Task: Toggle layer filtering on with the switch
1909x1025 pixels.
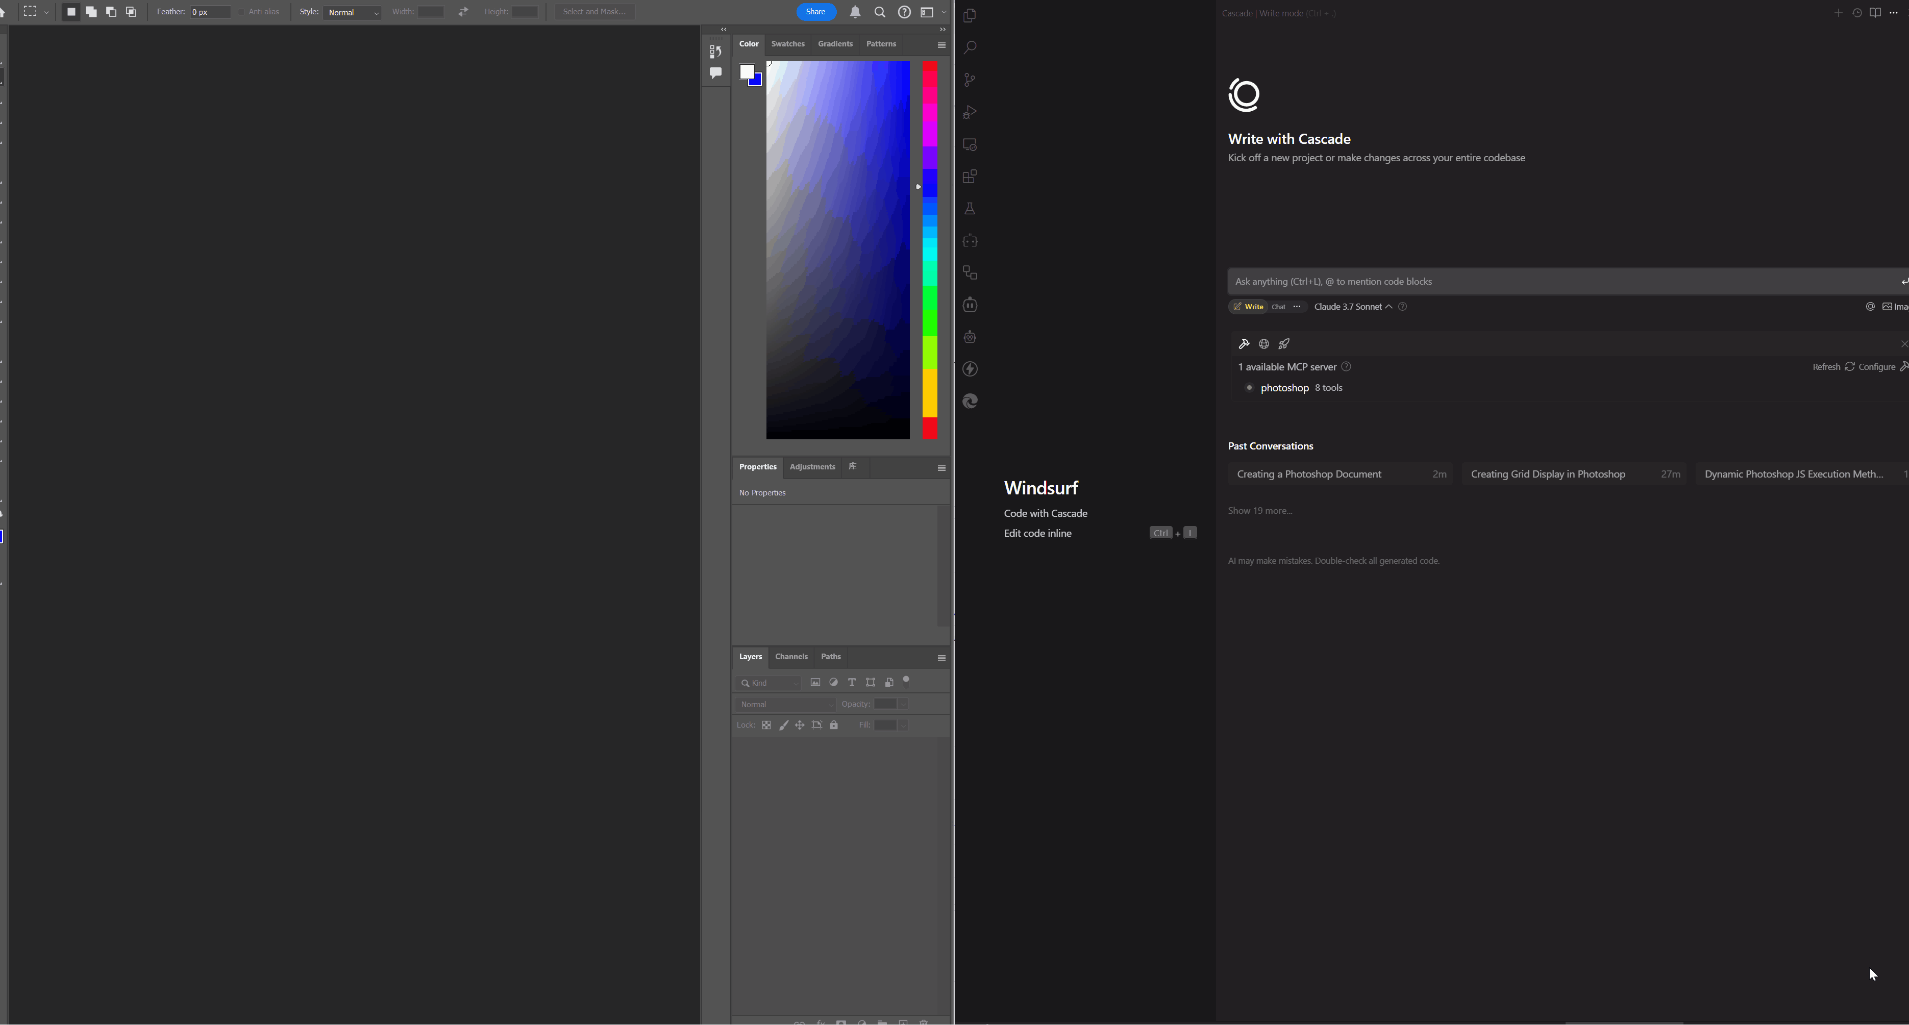Action: tap(906, 682)
